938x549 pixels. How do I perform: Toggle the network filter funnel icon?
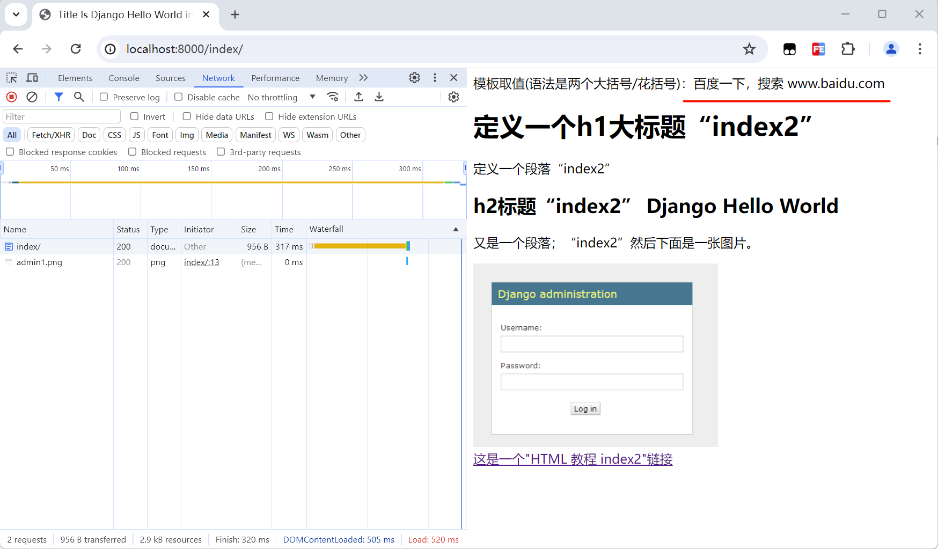pos(58,97)
